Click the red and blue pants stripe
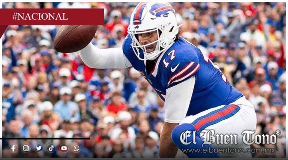The image size is (288, 160). [217, 117]
